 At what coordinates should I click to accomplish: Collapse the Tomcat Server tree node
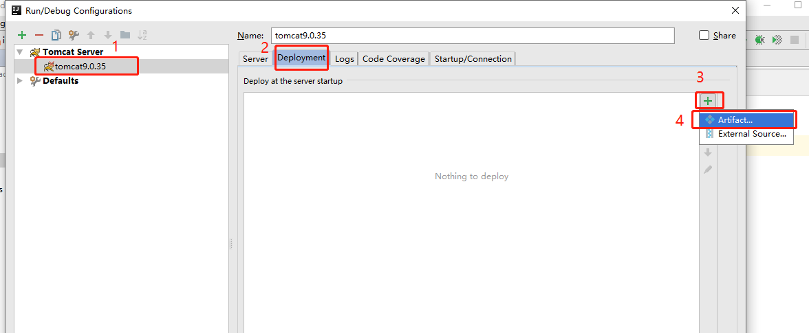click(20, 52)
